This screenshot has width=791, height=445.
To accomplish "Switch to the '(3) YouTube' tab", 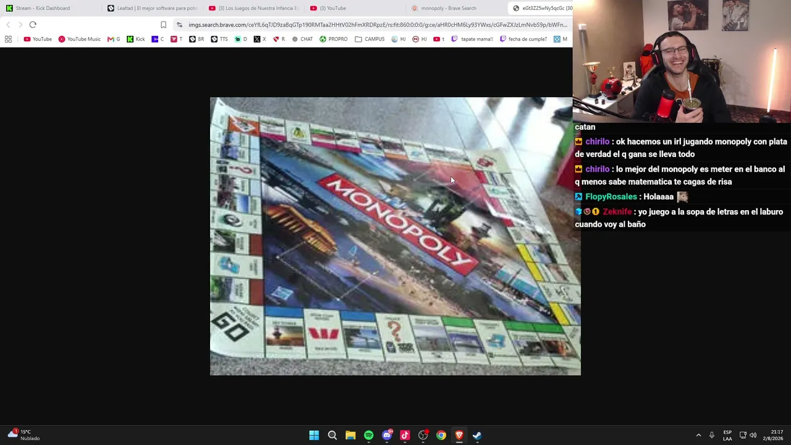I will point(355,8).
